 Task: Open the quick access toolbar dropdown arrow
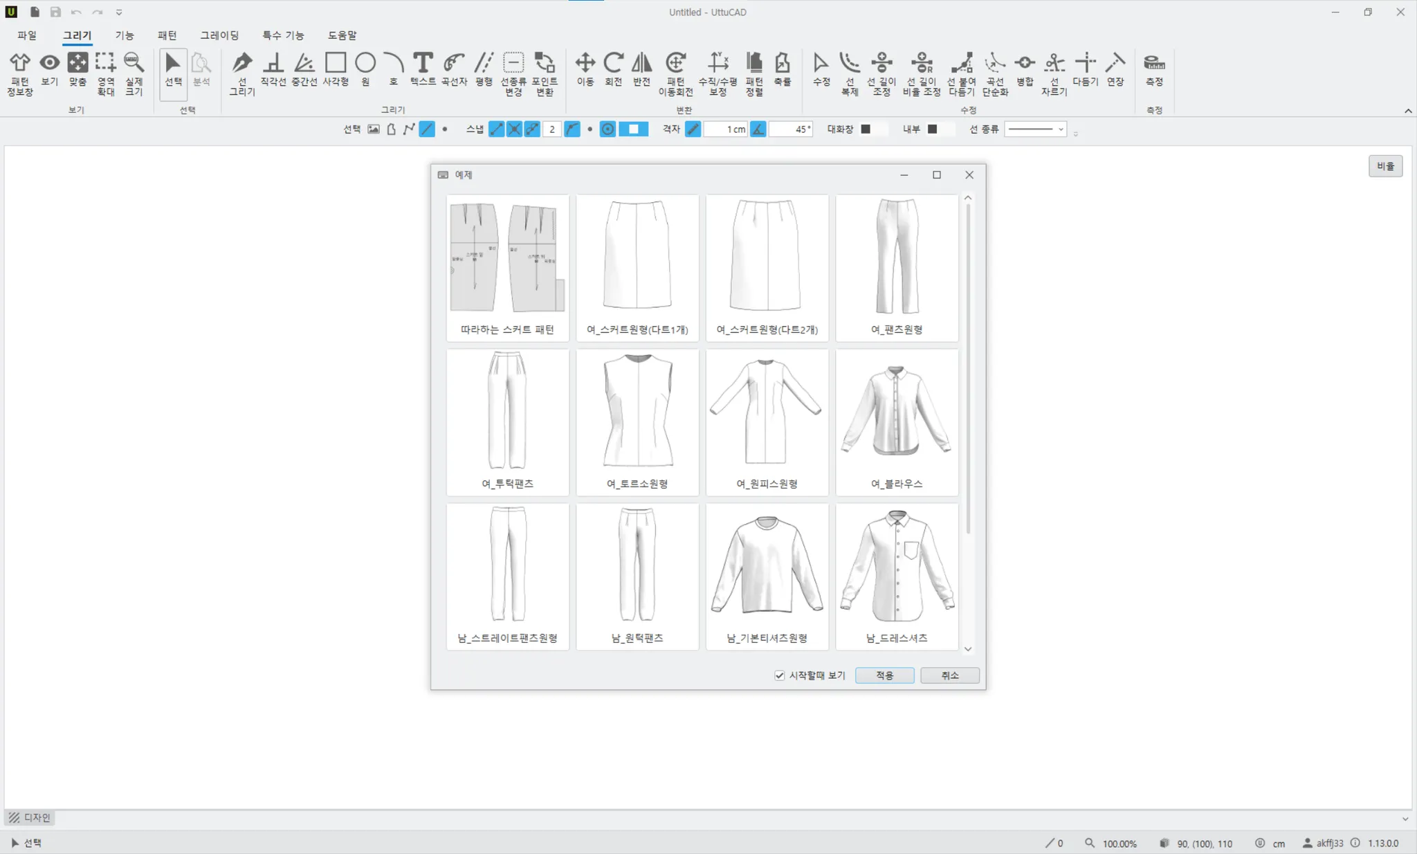tap(119, 12)
